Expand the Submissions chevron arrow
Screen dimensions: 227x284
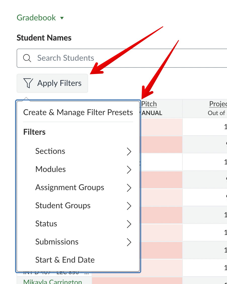coord(129,242)
